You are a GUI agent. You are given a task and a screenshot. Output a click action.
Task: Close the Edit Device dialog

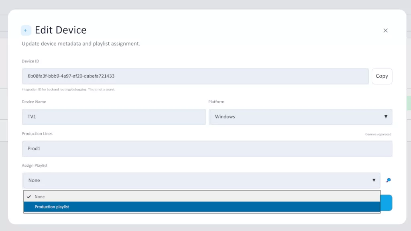(x=385, y=30)
